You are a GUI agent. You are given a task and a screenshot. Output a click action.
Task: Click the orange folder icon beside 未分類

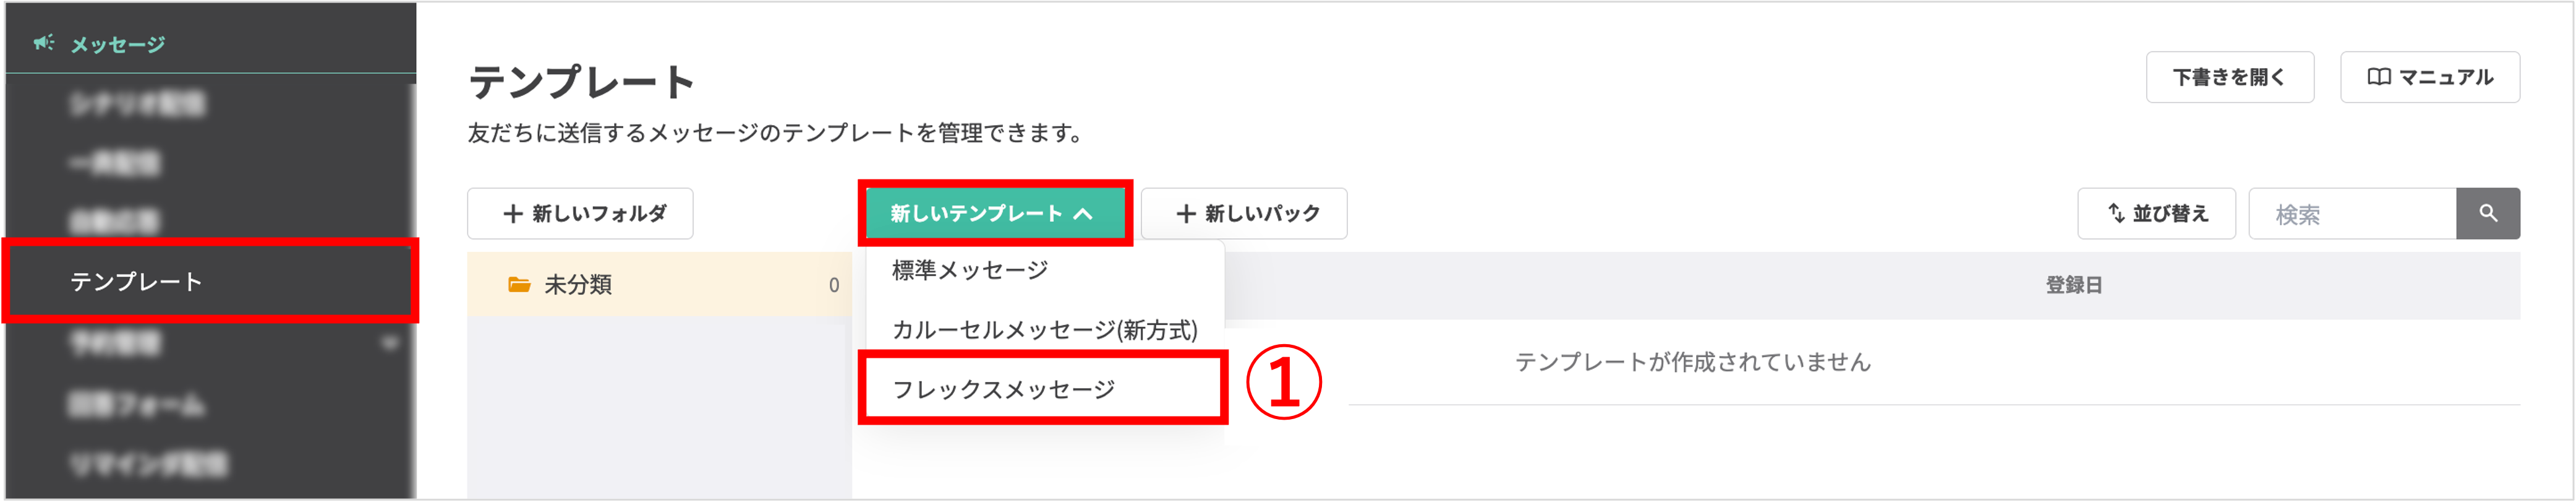(519, 285)
